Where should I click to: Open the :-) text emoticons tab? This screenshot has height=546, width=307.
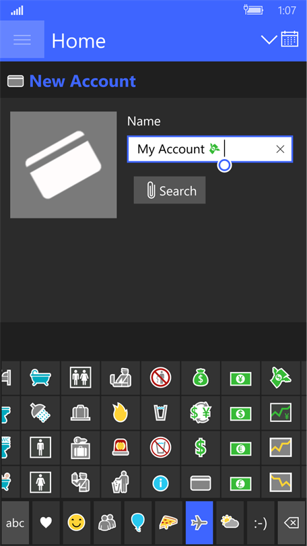[261, 523]
